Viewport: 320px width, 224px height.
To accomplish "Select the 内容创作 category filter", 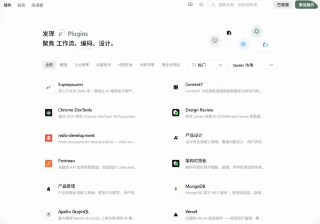I will [x=103, y=65].
